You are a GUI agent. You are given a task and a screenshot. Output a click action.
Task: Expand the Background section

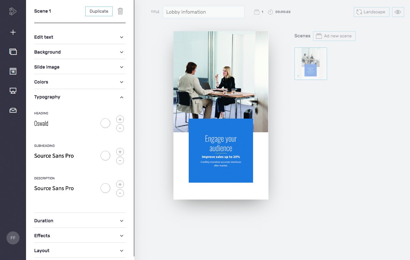pyautogui.click(x=80, y=52)
